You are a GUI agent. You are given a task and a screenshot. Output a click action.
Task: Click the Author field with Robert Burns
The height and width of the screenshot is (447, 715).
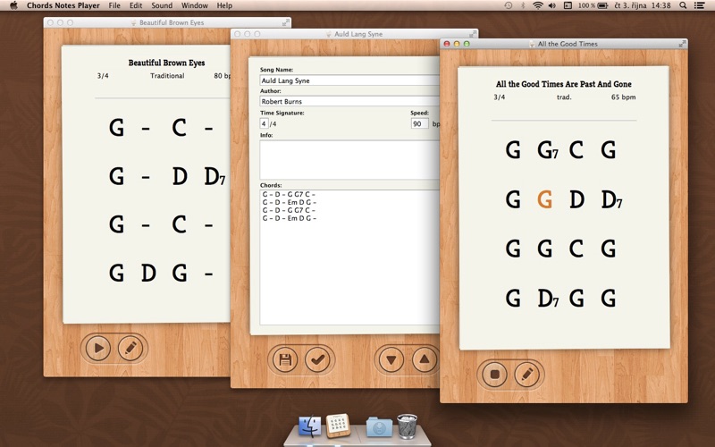click(349, 102)
